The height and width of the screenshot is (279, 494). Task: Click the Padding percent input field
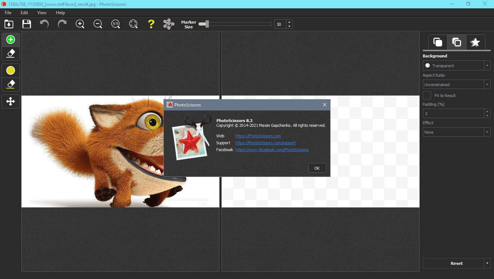point(453,114)
